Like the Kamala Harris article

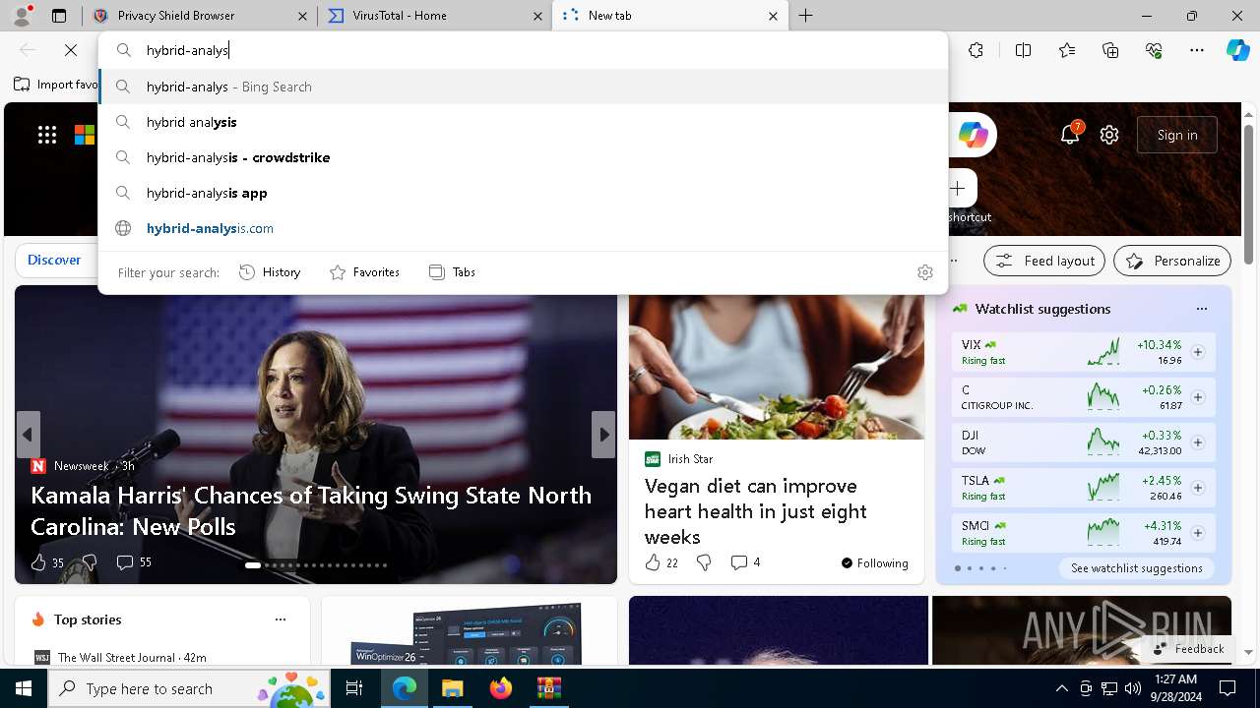click(38, 562)
